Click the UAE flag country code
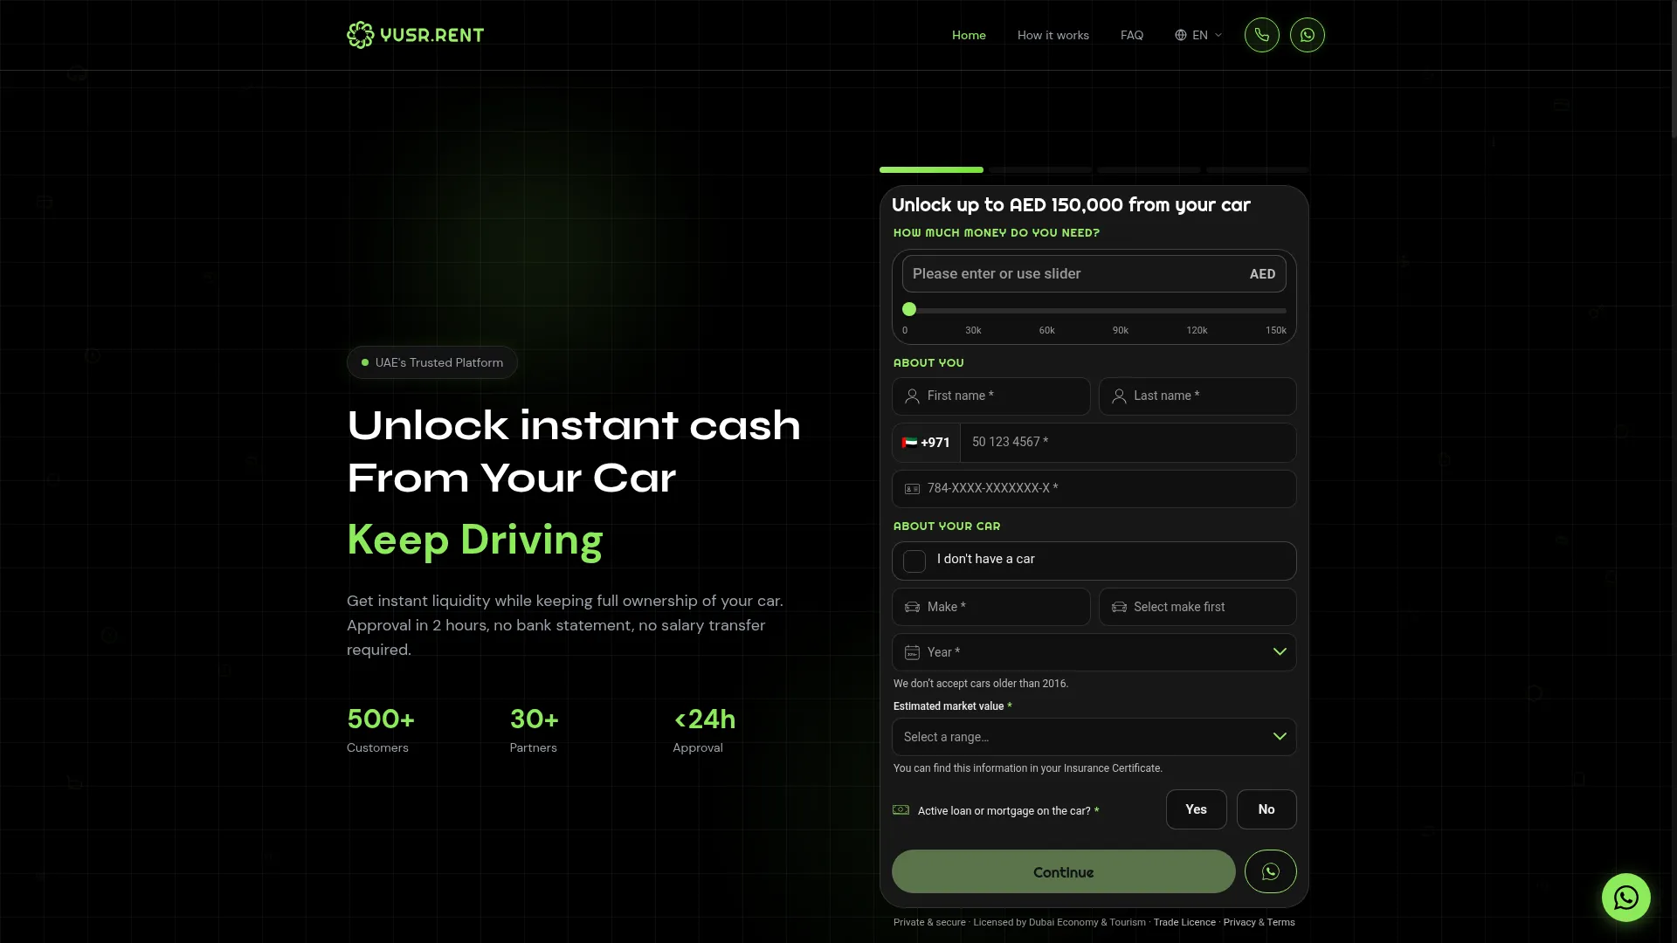Image resolution: width=1677 pixels, height=943 pixels. [x=926, y=443]
